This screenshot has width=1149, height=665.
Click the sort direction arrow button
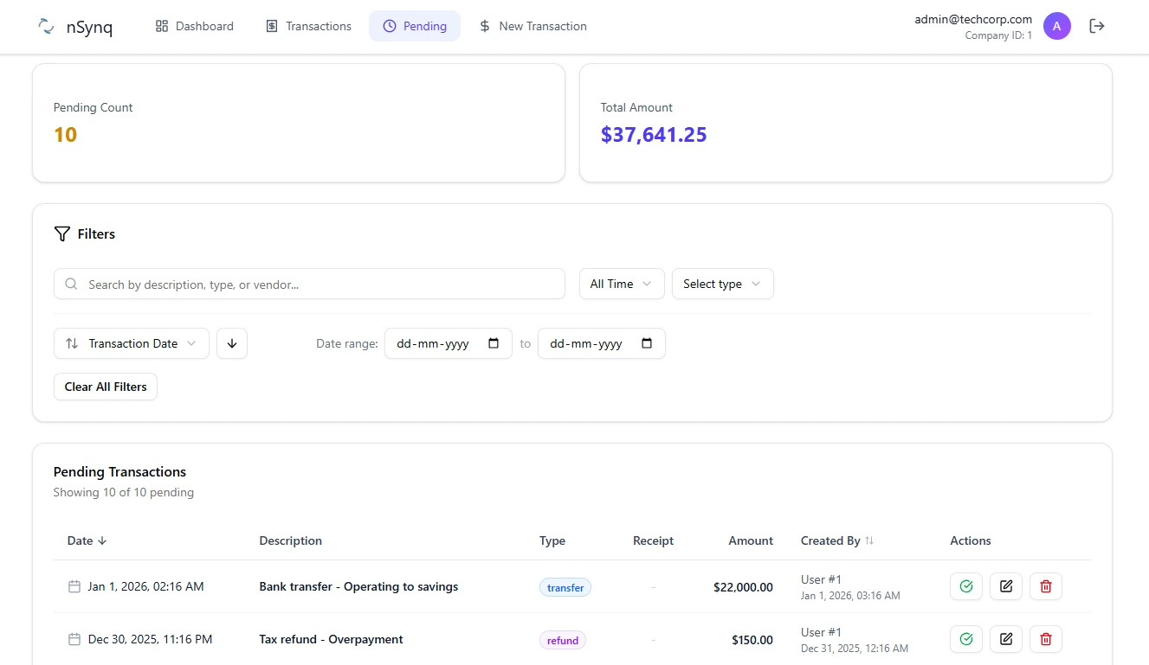click(232, 343)
